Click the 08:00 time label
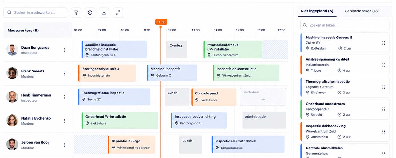 (x=78, y=30)
